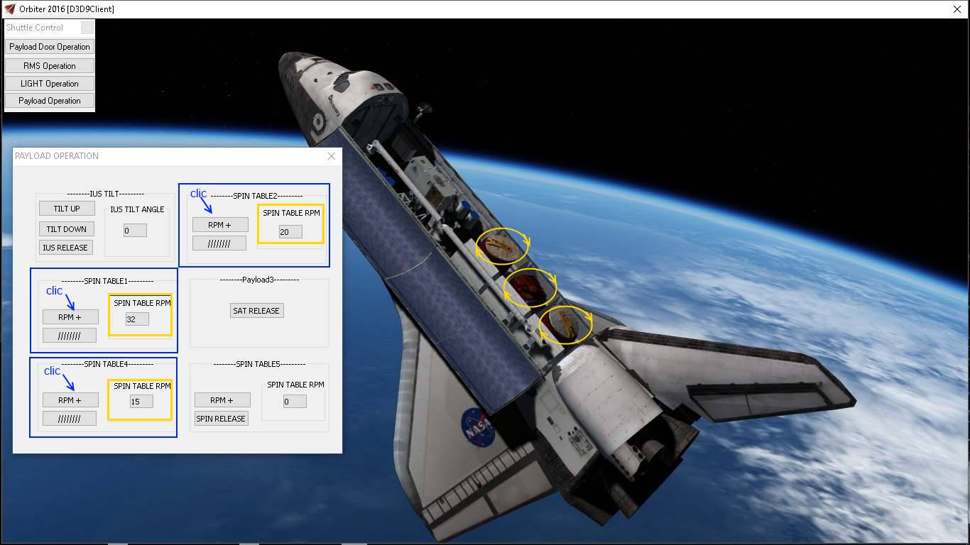The width and height of the screenshot is (970, 545).
Task: Click the SPIN RELEASE button
Action: click(x=221, y=419)
